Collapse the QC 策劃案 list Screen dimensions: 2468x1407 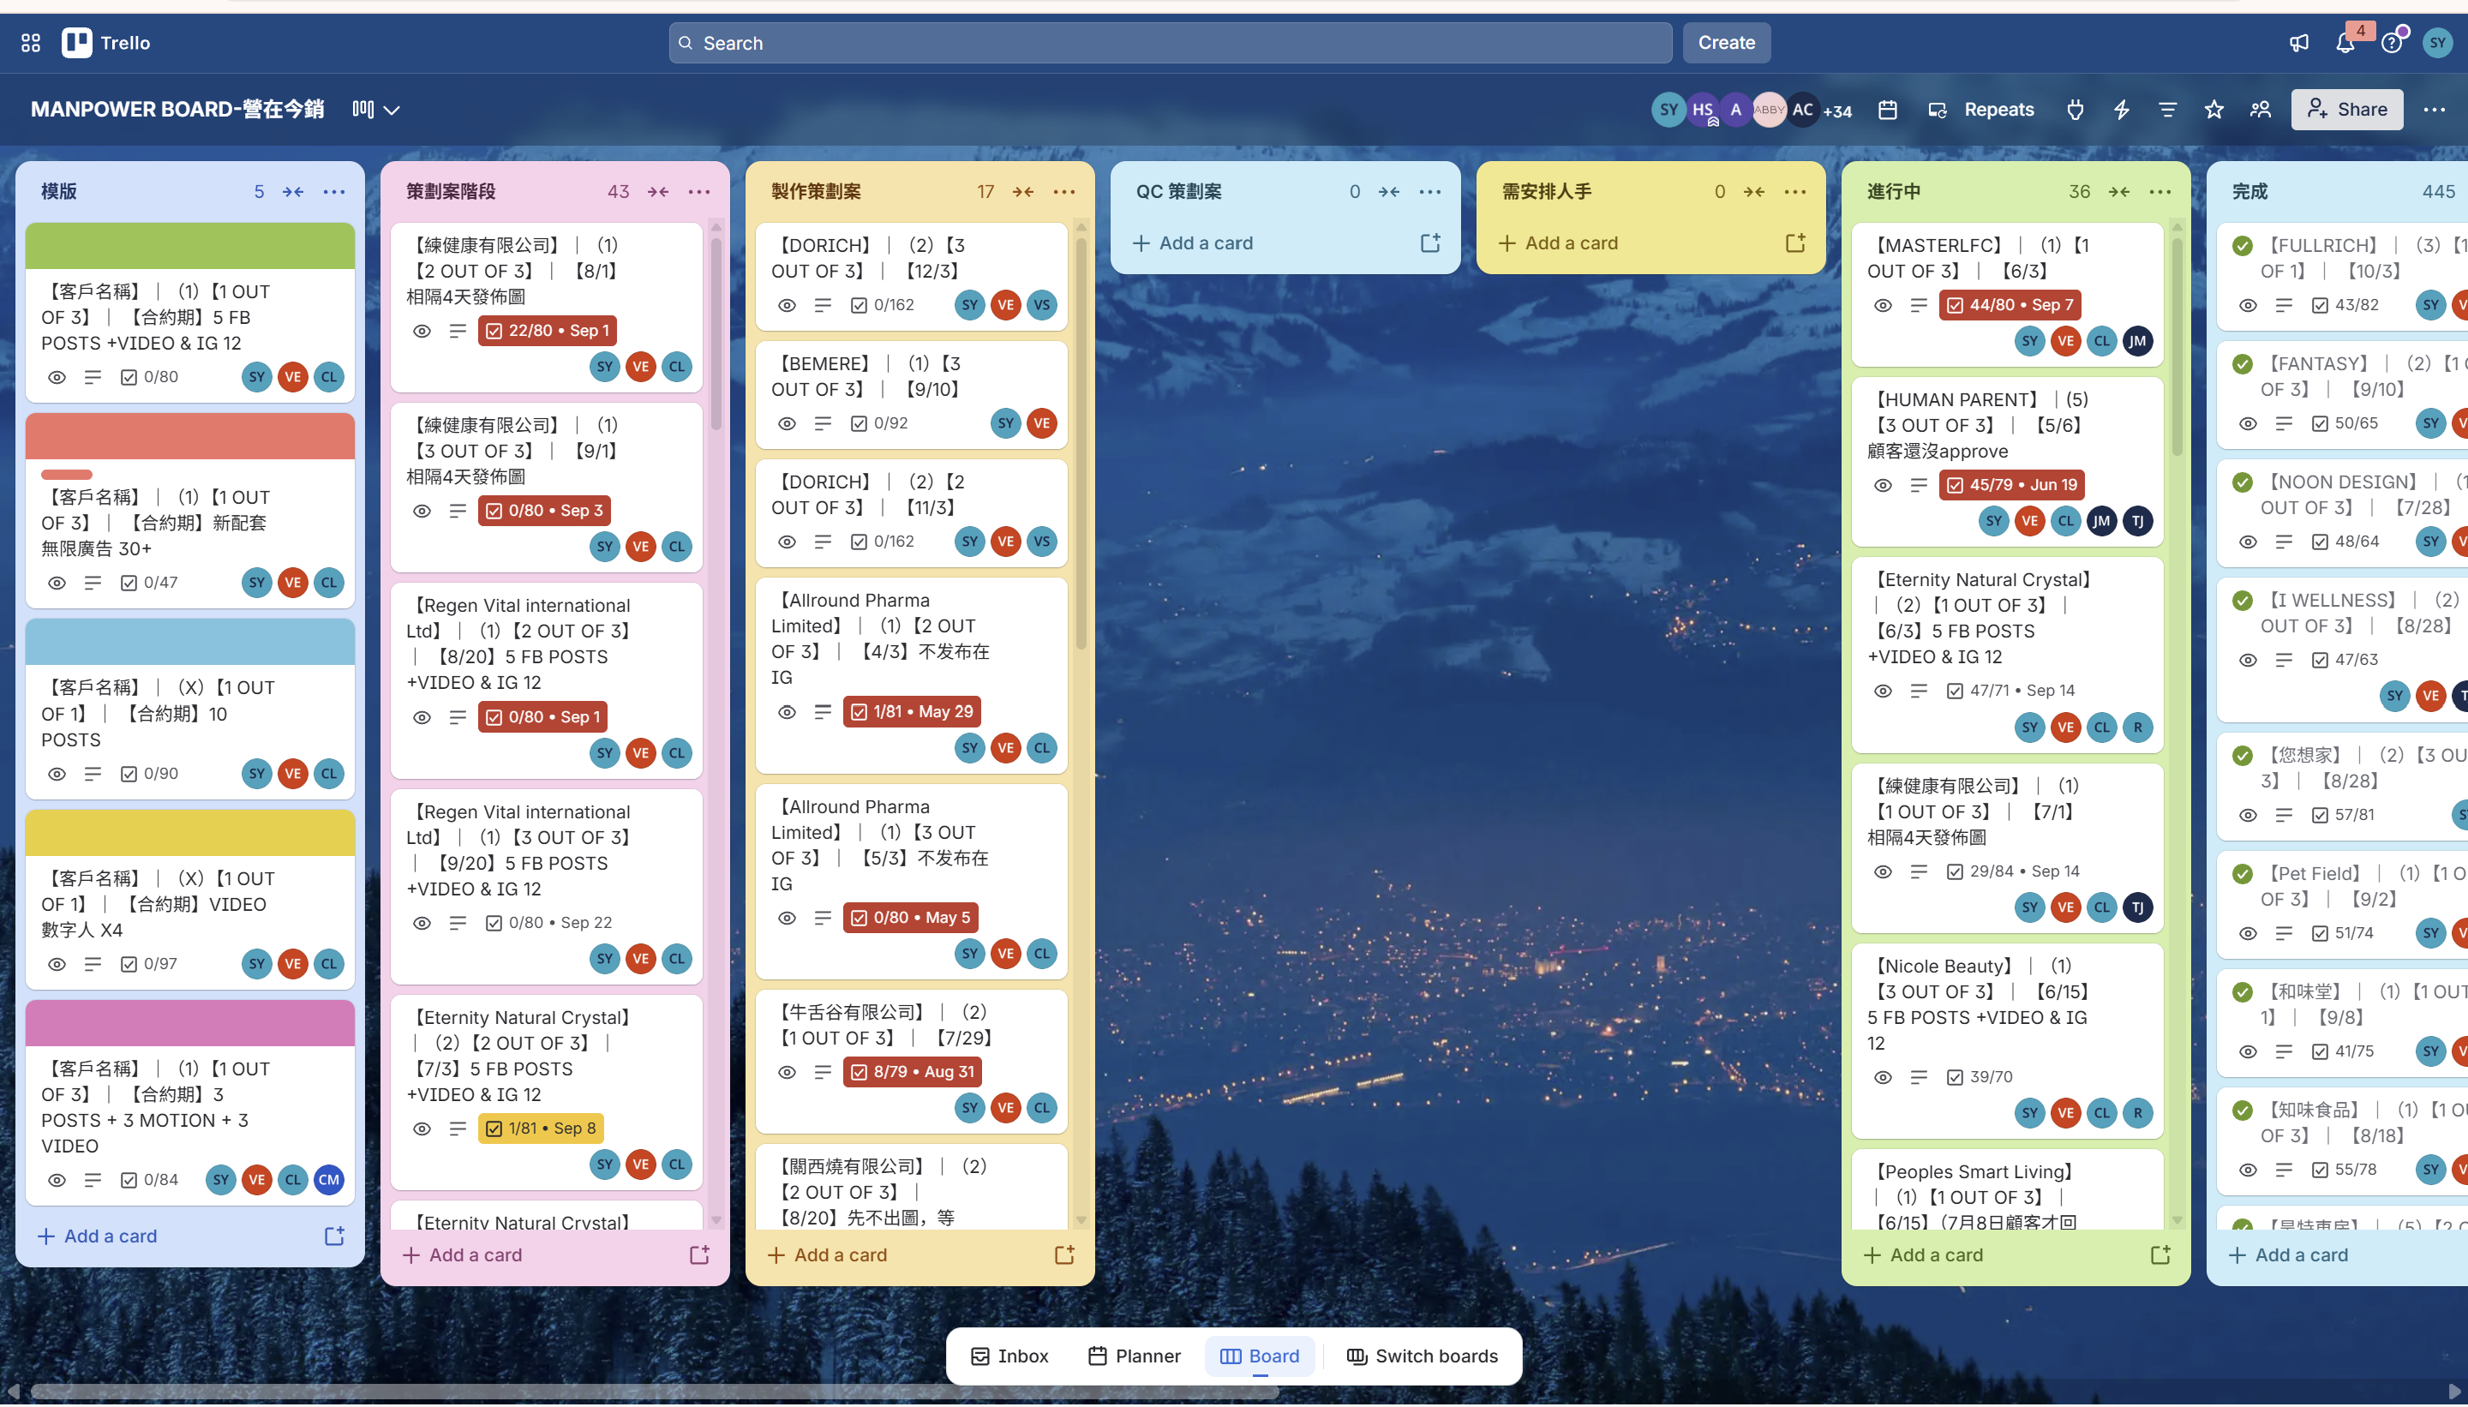tap(1388, 191)
